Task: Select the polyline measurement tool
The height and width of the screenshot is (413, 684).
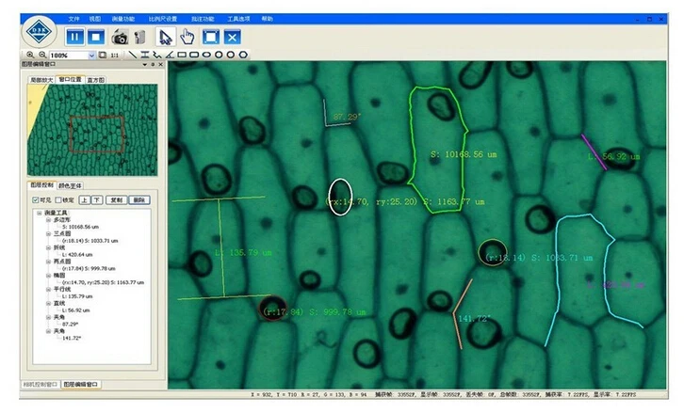Action: click(157, 55)
